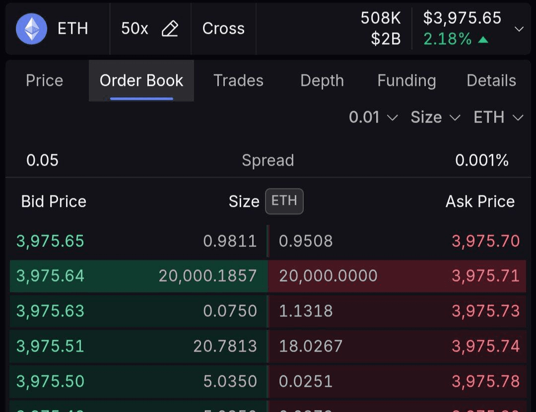The width and height of the screenshot is (536, 412).
Task: Open the Funding tab
Action: pos(406,81)
